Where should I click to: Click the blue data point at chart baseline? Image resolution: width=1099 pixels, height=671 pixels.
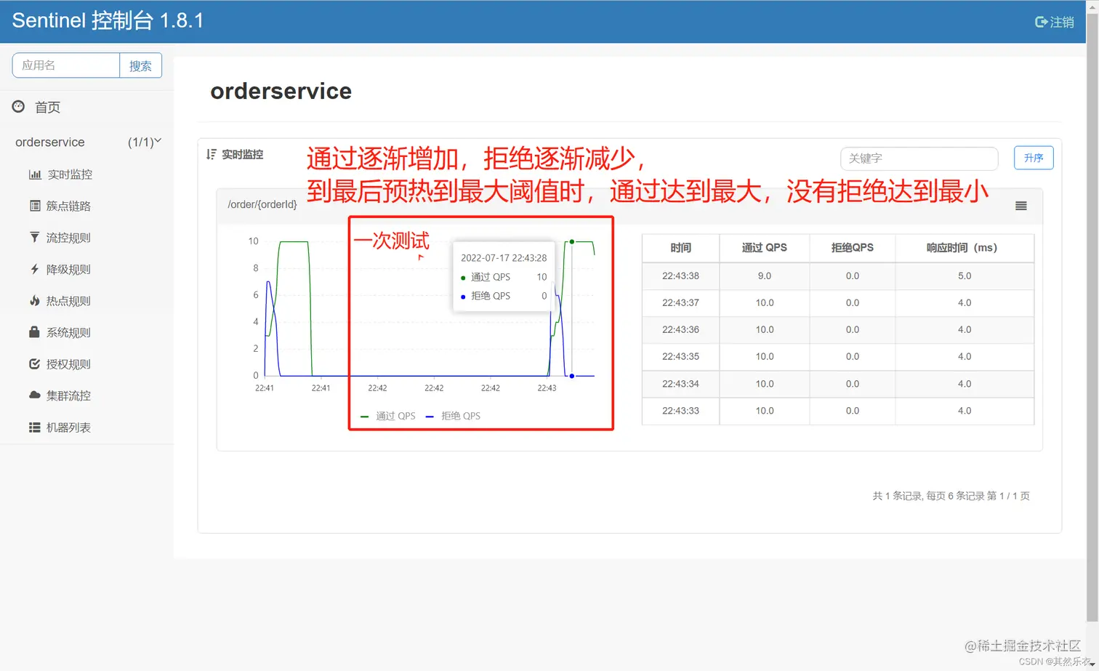572,376
